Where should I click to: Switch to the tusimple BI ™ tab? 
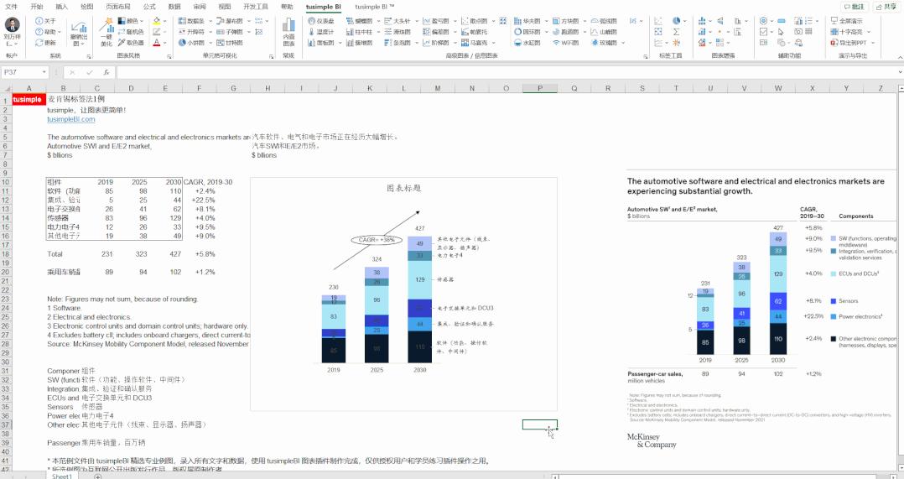pyautogui.click(x=375, y=7)
